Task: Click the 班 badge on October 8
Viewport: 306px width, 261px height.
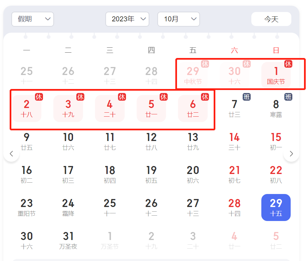Action: (288, 97)
